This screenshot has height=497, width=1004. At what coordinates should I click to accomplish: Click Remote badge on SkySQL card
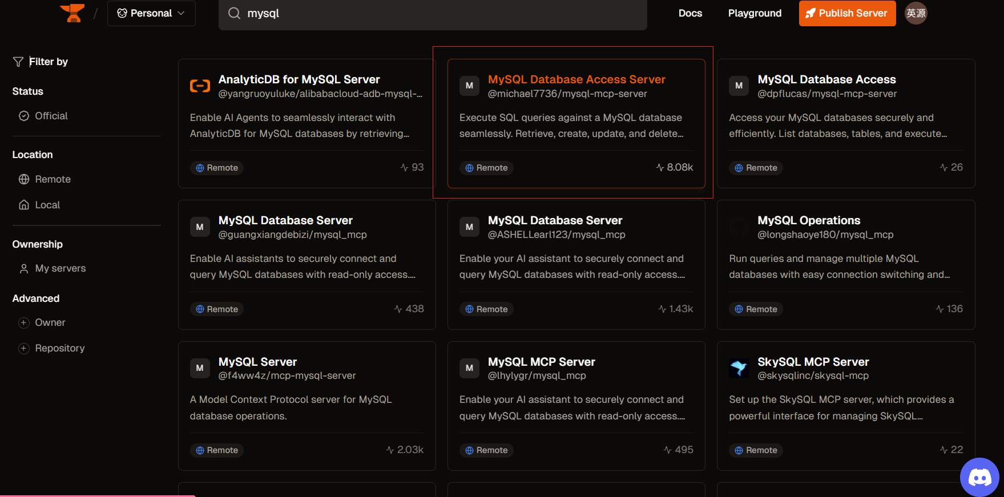pyautogui.click(x=756, y=450)
